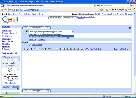The height and width of the screenshot is (98, 136).
Task: Click the top Lưu Bây giờ button
Action: pyautogui.click(x=36, y=28)
